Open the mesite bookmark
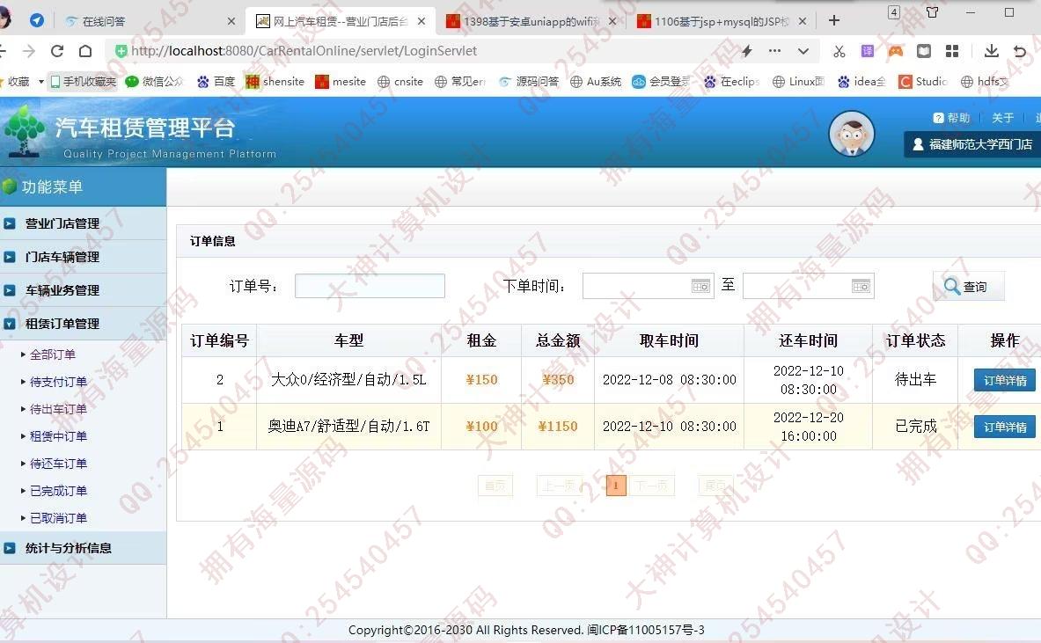The image size is (1041, 643). (x=341, y=82)
